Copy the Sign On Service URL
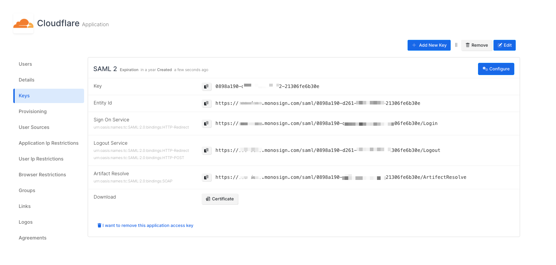 [206, 124]
